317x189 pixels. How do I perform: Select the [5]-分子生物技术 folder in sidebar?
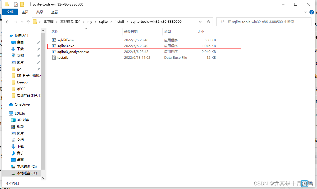pyautogui.click(x=29, y=76)
